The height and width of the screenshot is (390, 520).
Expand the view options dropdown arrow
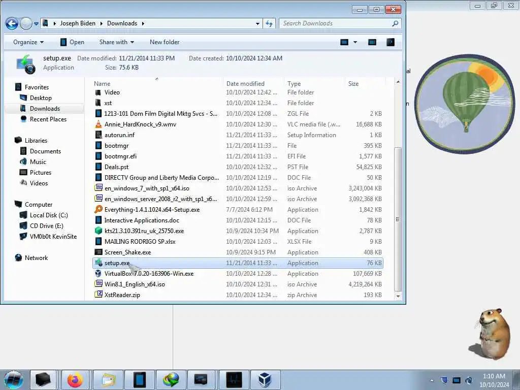[355, 42]
